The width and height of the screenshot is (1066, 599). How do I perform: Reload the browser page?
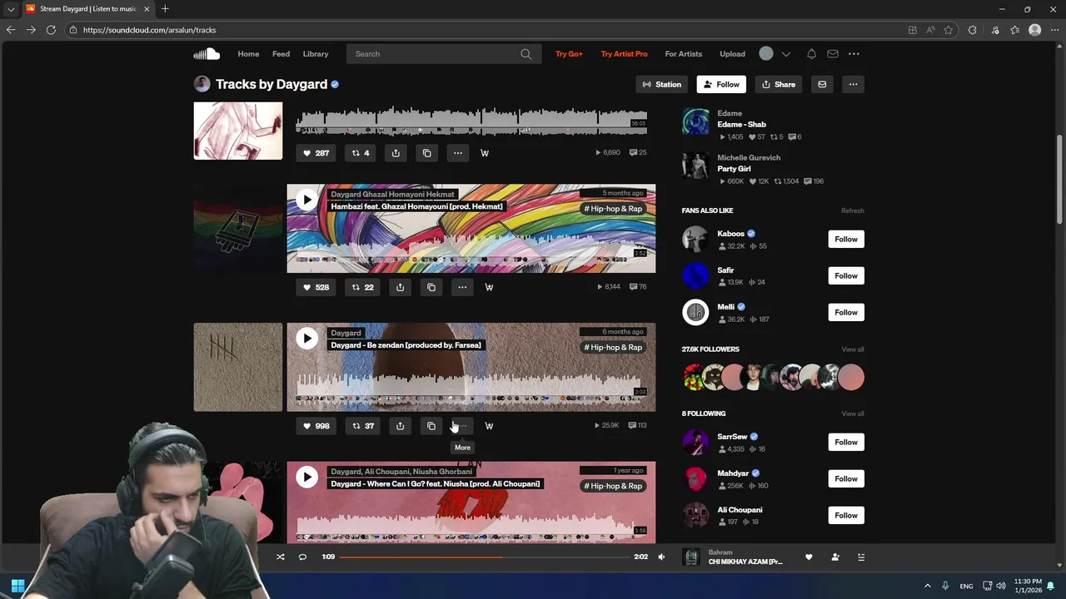pyautogui.click(x=51, y=30)
